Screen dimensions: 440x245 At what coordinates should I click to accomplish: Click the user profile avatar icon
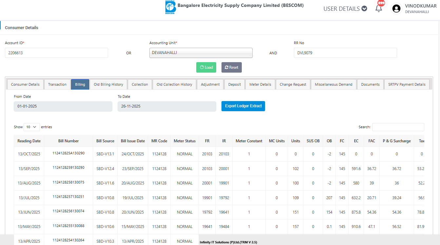pyautogui.click(x=396, y=9)
